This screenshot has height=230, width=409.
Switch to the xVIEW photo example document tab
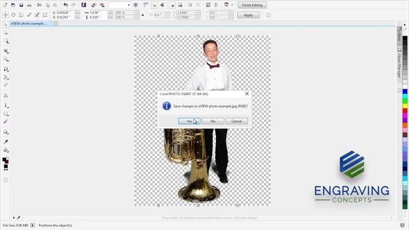(x=29, y=24)
